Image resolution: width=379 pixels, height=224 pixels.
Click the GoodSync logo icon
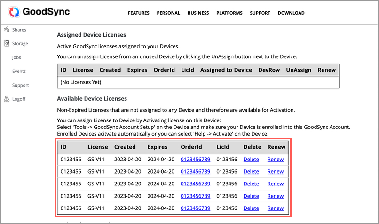coord(15,12)
